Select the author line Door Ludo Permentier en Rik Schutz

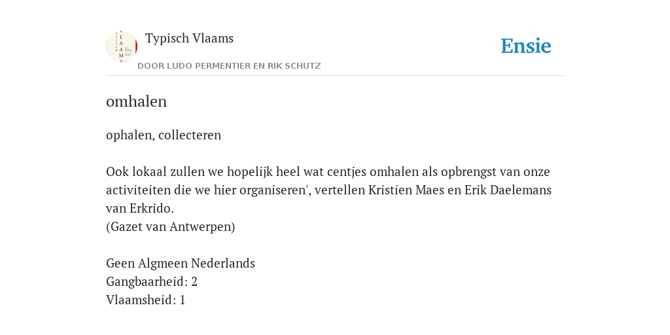tap(229, 66)
